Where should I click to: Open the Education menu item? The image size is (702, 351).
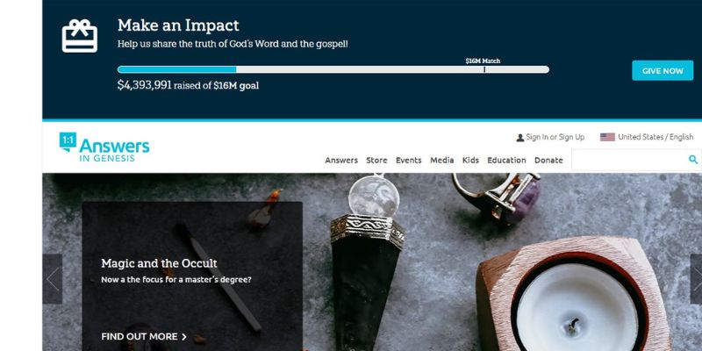(506, 161)
